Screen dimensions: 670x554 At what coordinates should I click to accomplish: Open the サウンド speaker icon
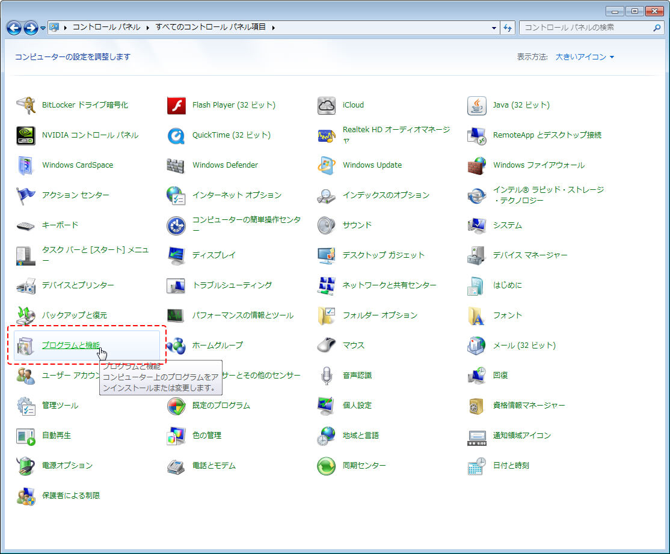tap(327, 225)
